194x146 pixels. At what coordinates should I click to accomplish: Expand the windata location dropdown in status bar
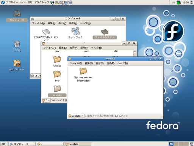tap(76, 116)
